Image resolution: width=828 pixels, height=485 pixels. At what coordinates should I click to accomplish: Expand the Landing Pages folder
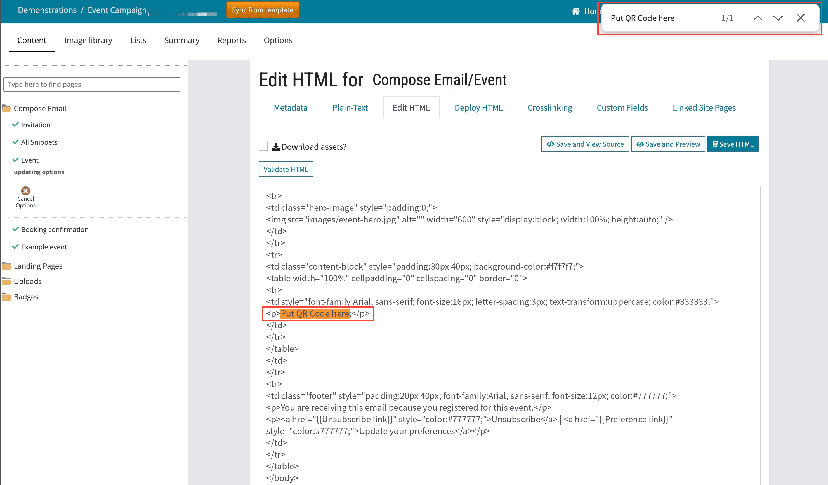[x=32, y=266]
